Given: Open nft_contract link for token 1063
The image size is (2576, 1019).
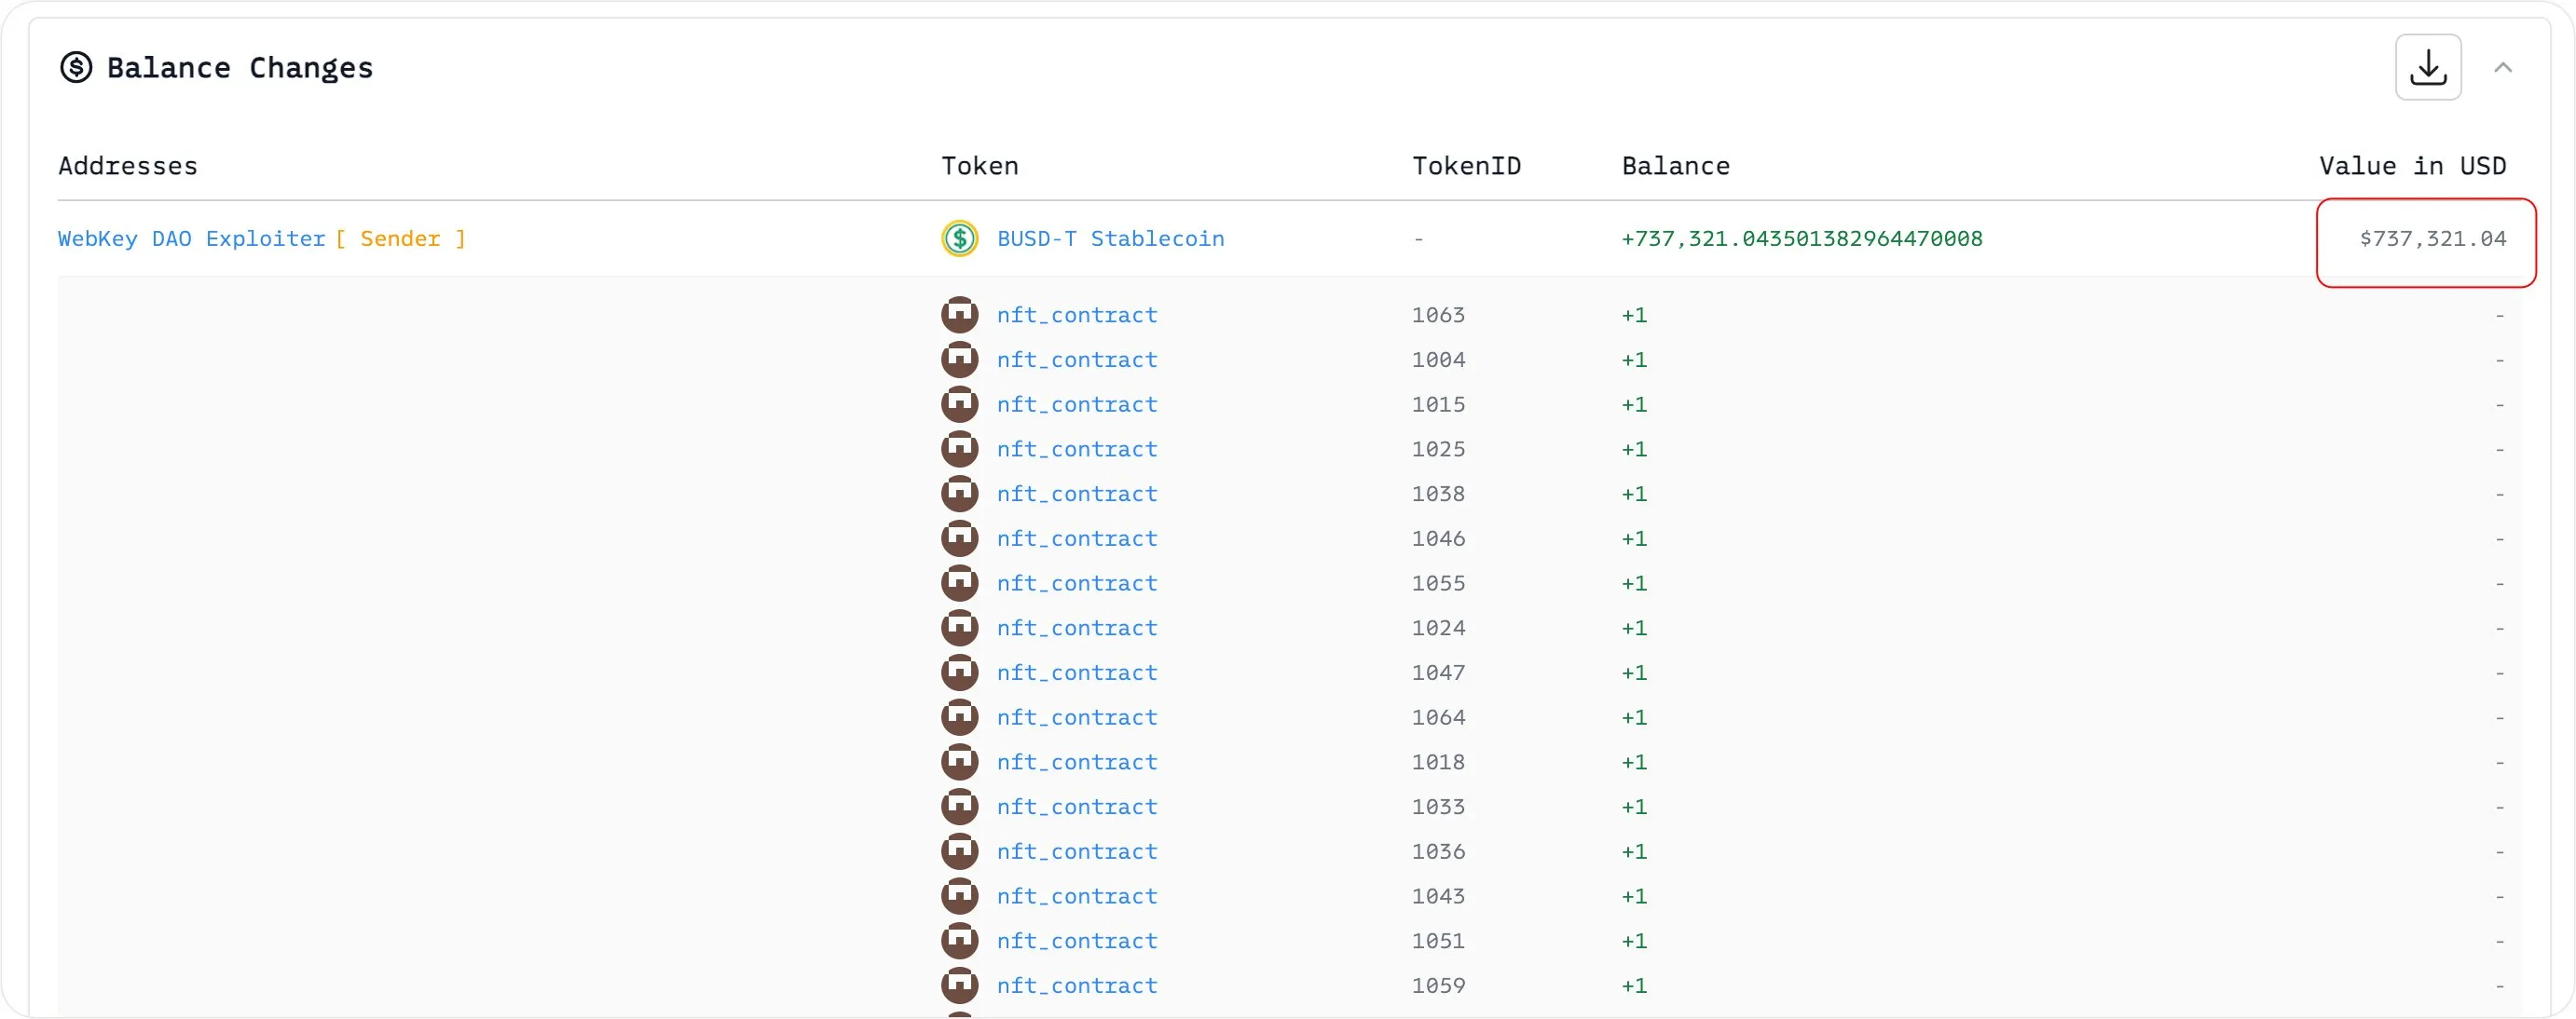Looking at the screenshot, I should pos(1077,315).
